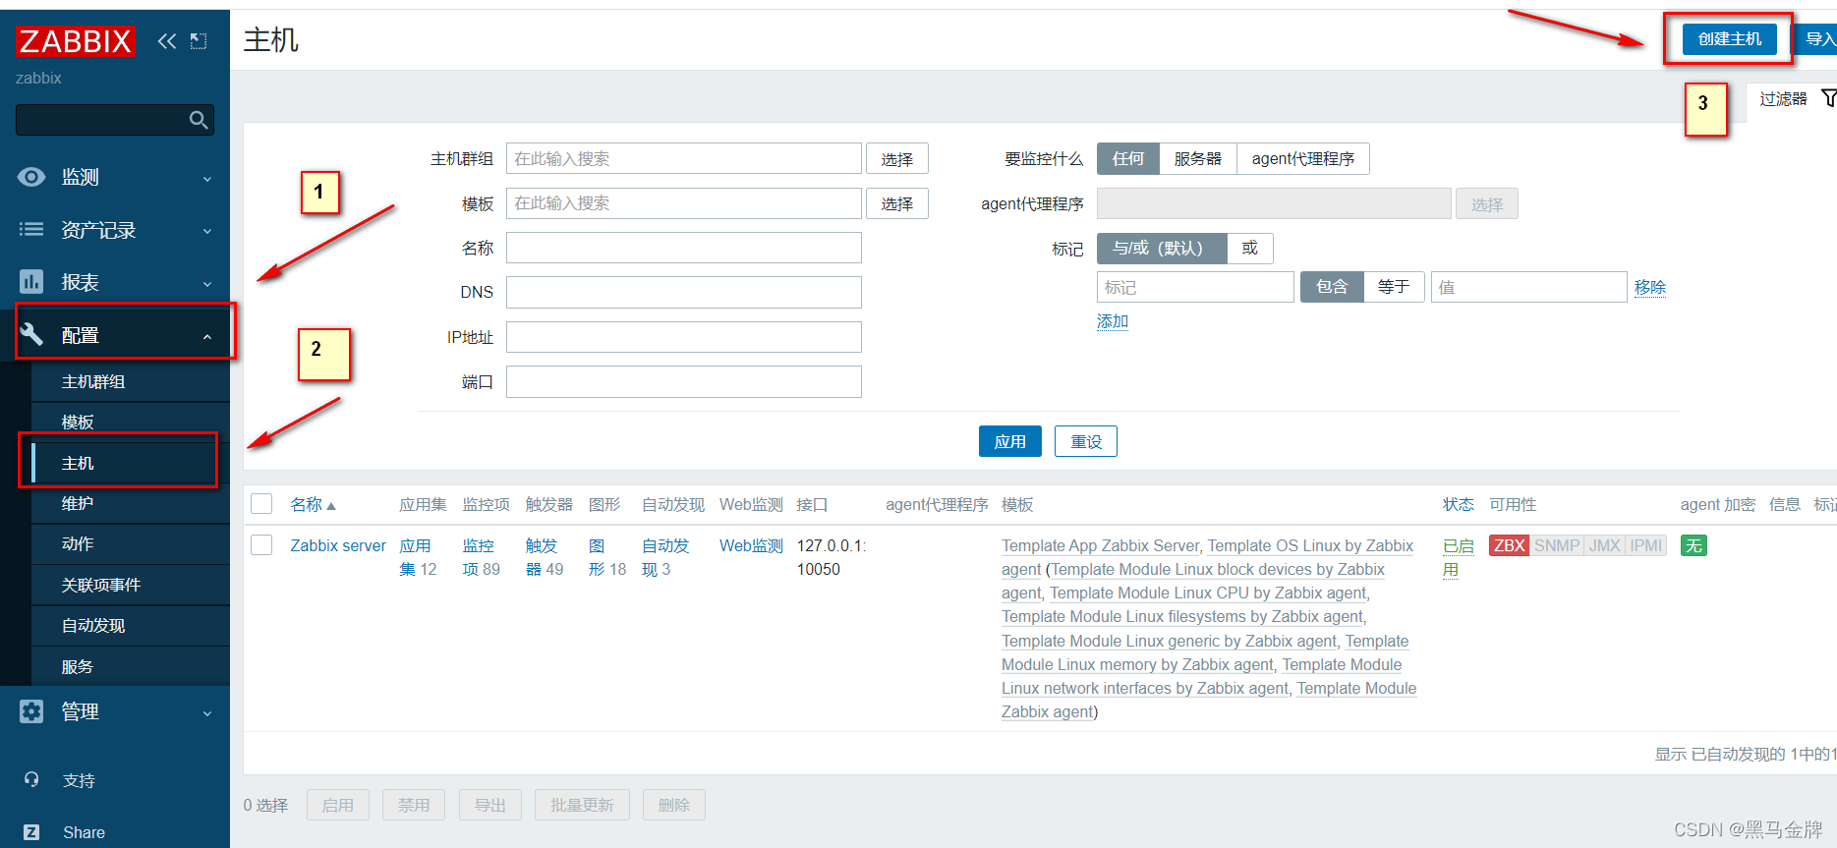Expand the 管理 menu chevron
The width and height of the screenshot is (1837, 848).
pyautogui.click(x=207, y=713)
